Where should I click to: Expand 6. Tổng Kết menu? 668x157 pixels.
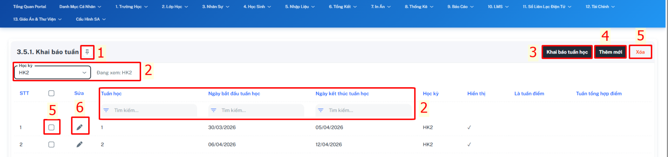343,7
